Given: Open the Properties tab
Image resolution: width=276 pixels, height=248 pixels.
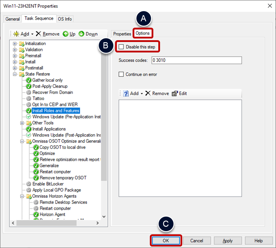Looking at the screenshot, I should coord(122,34).
